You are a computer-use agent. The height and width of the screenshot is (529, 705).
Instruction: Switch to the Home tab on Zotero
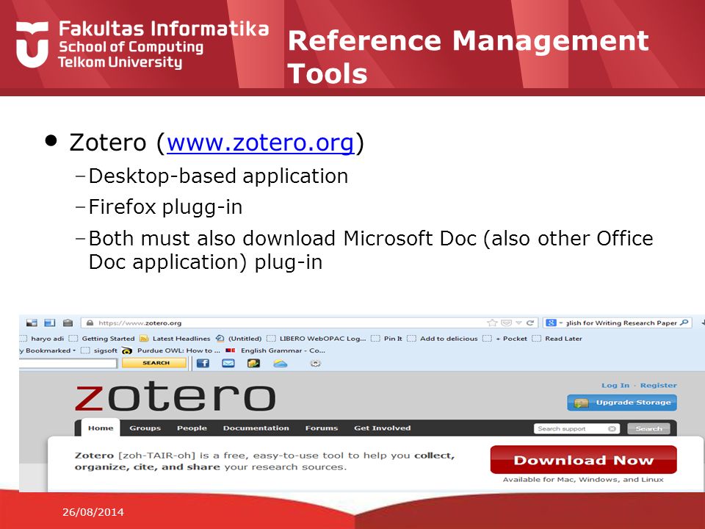coord(101,428)
